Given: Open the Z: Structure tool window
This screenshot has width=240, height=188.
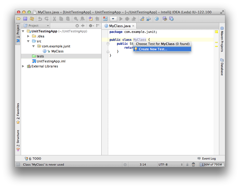Looking at the screenshot, I should coord(18,140).
